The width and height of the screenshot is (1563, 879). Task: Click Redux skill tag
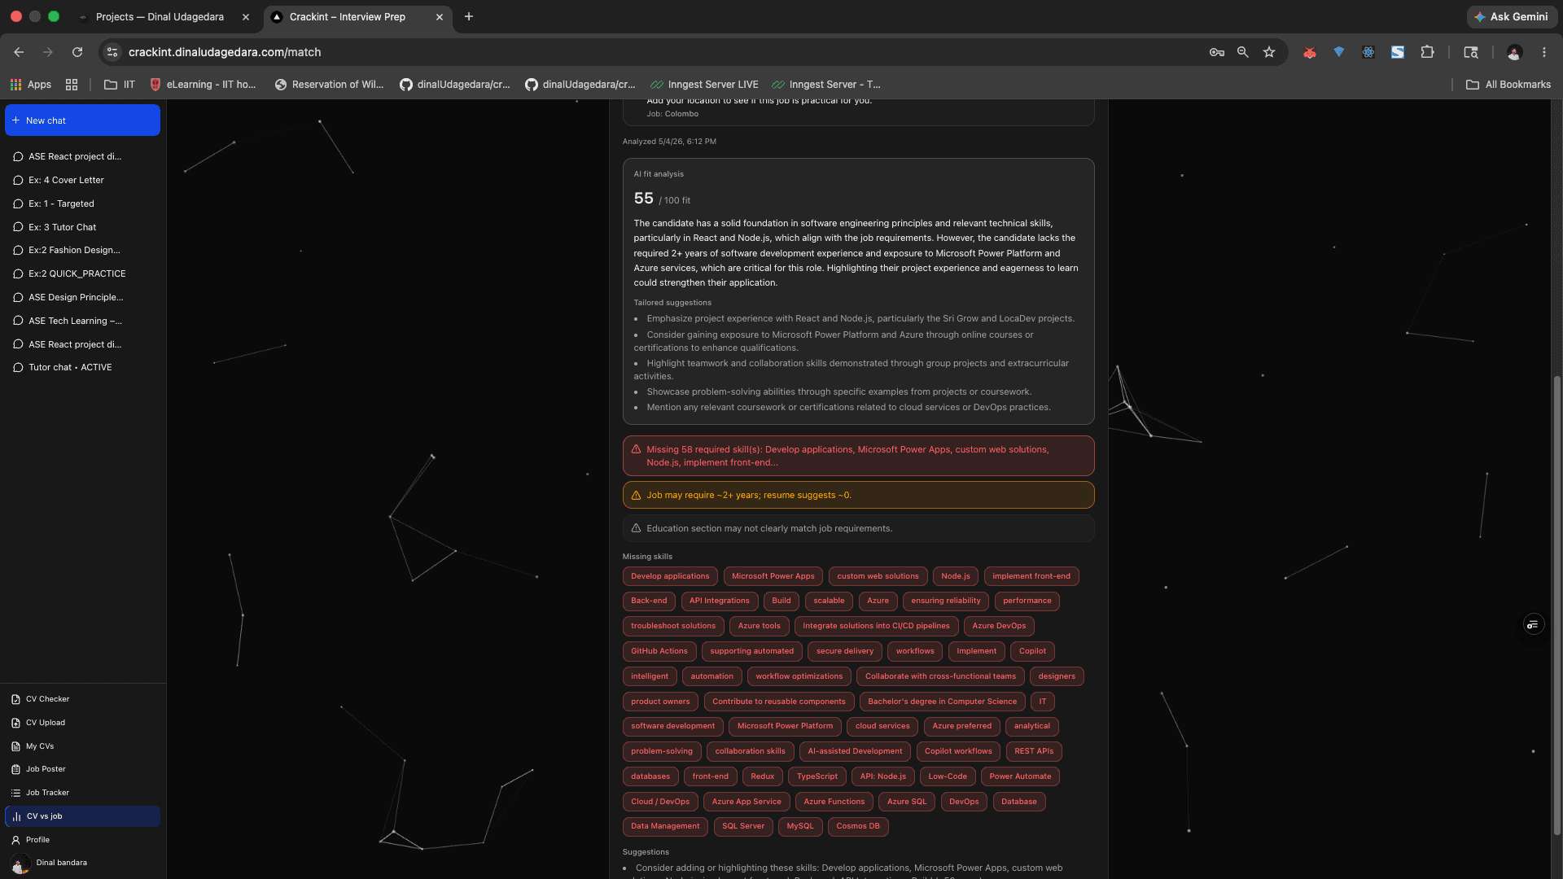point(762,776)
